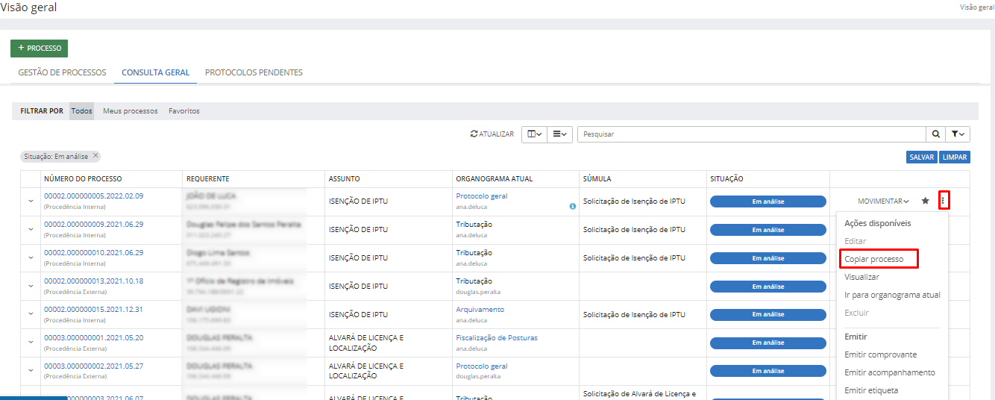995x400 pixels.
Task: Open the row density list dropdown
Action: [x=559, y=134]
